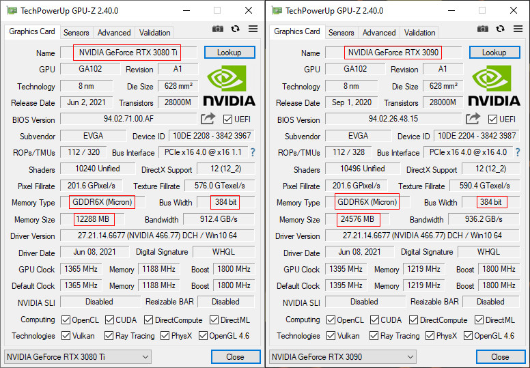Click GPU-Z title bar icon, left window
Screen dimensions: 530x368
pos(12,10)
